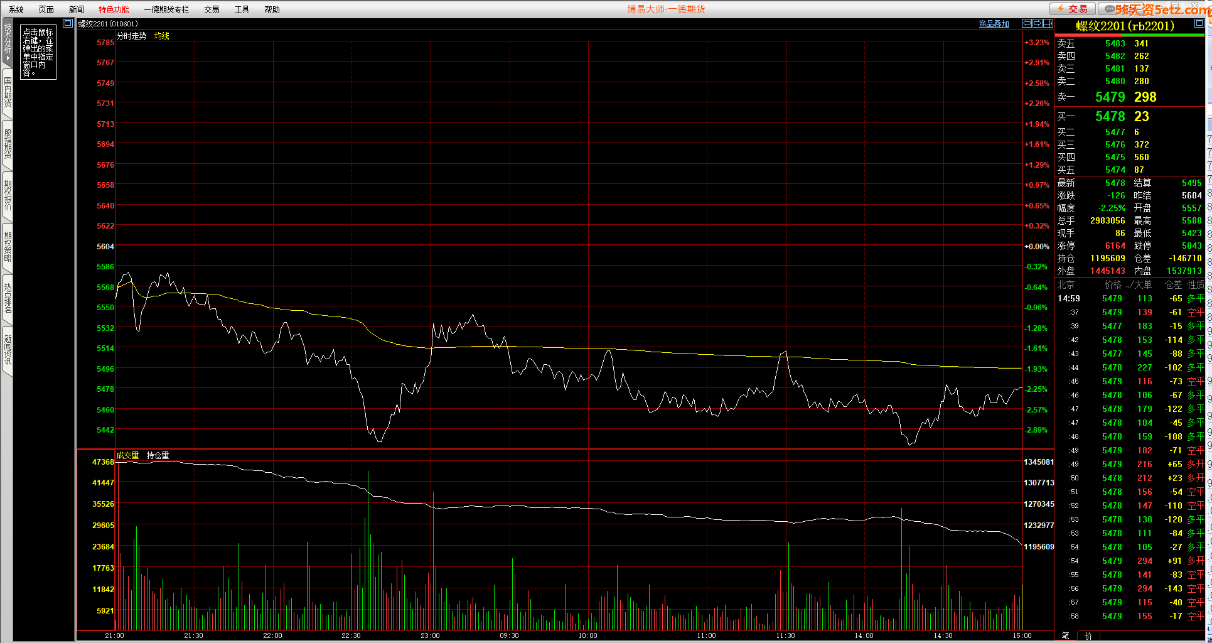
Task: Expand the 技术分析 tab arrow
Action: click(x=8, y=58)
